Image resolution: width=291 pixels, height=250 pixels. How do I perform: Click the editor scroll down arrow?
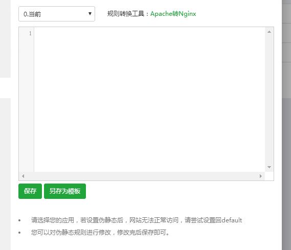[269, 167]
